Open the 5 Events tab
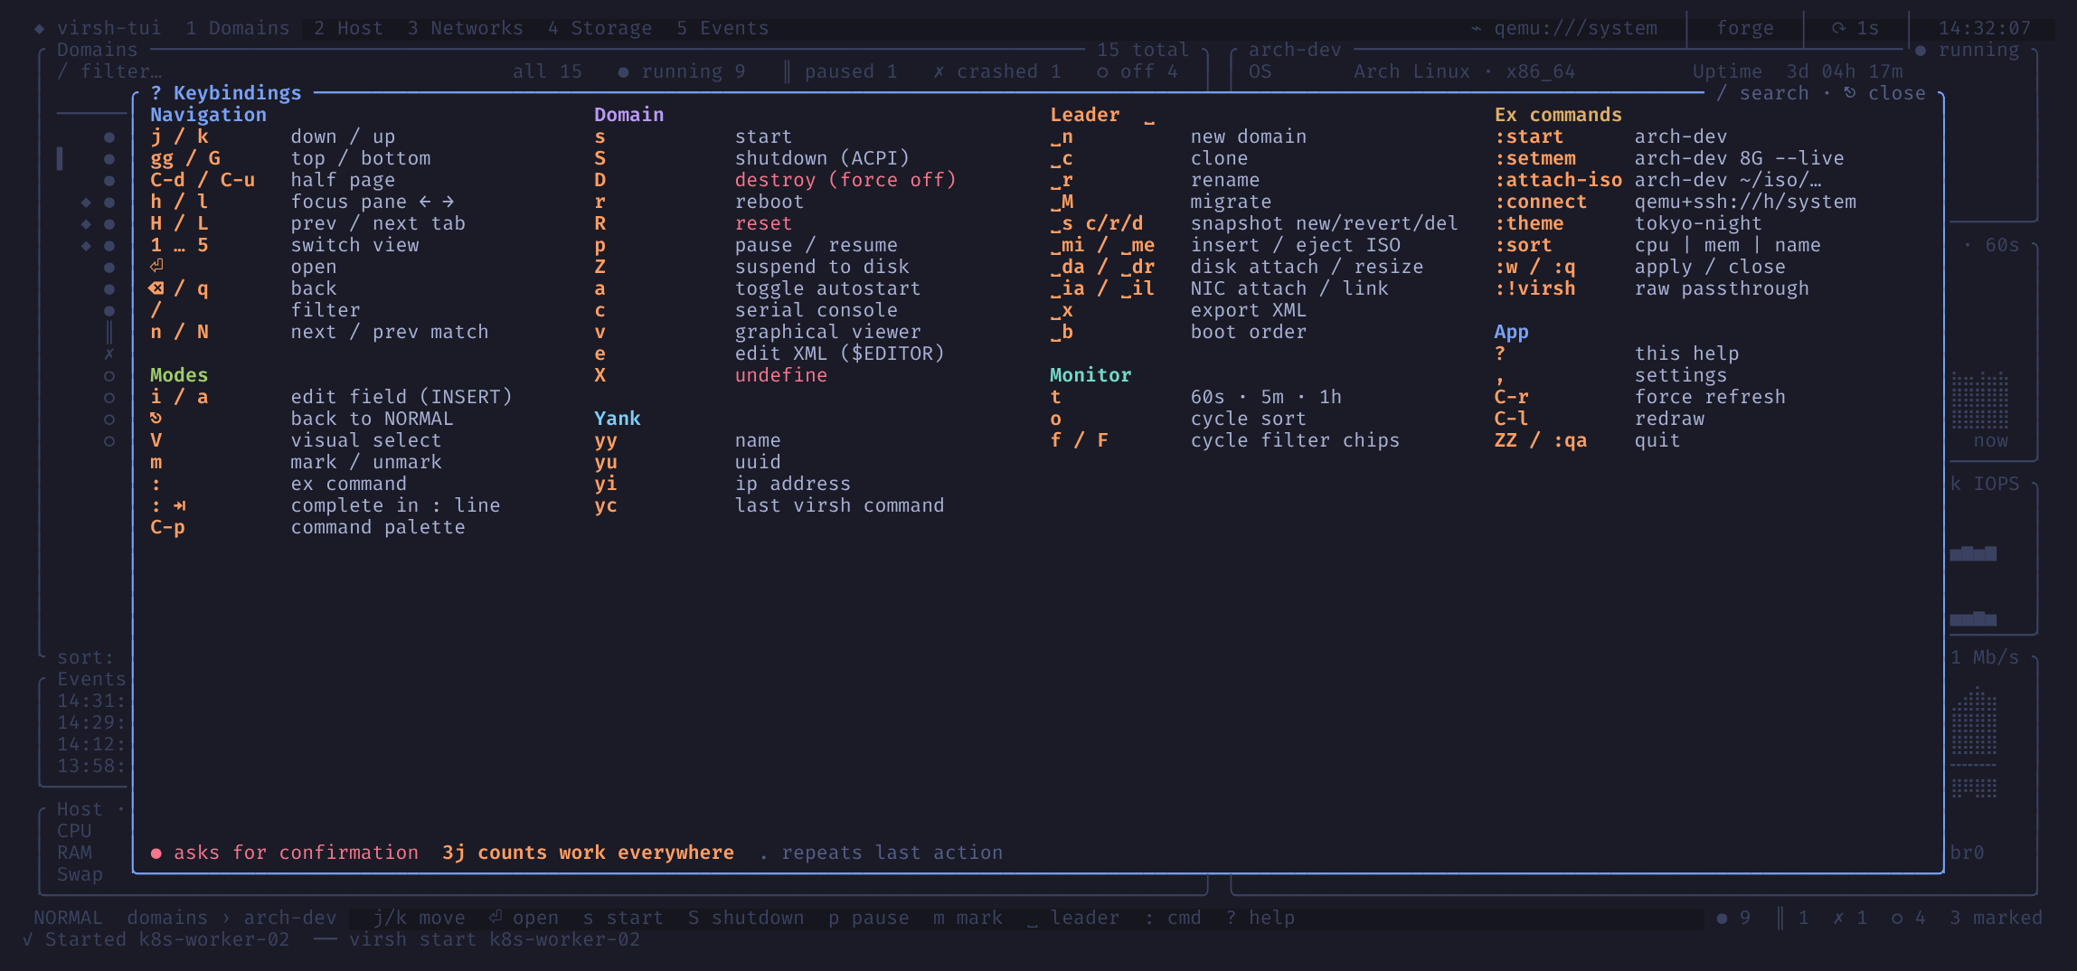The width and height of the screenshot is (2077, 971). [722, 28]
